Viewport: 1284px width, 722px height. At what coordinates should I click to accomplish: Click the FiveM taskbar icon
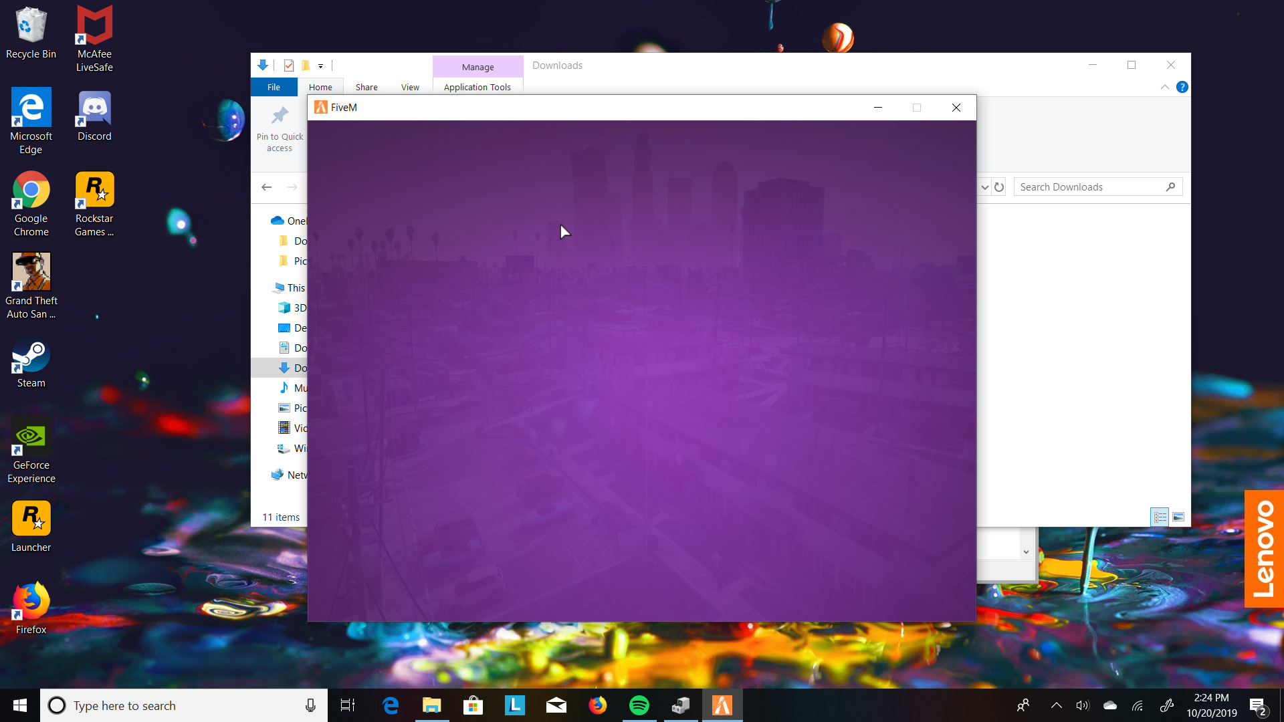(722, 705)
